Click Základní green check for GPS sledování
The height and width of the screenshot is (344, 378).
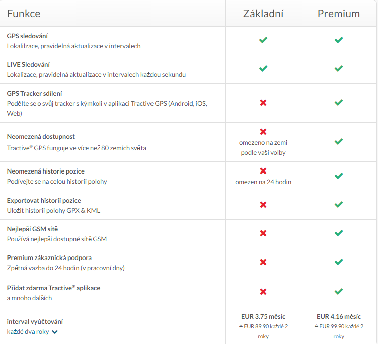(x=263, y=40)
